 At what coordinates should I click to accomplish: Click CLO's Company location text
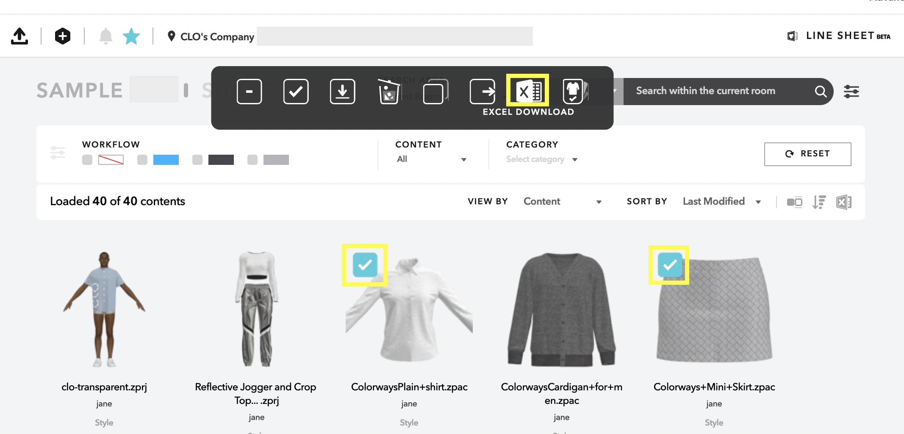(217, 36)
